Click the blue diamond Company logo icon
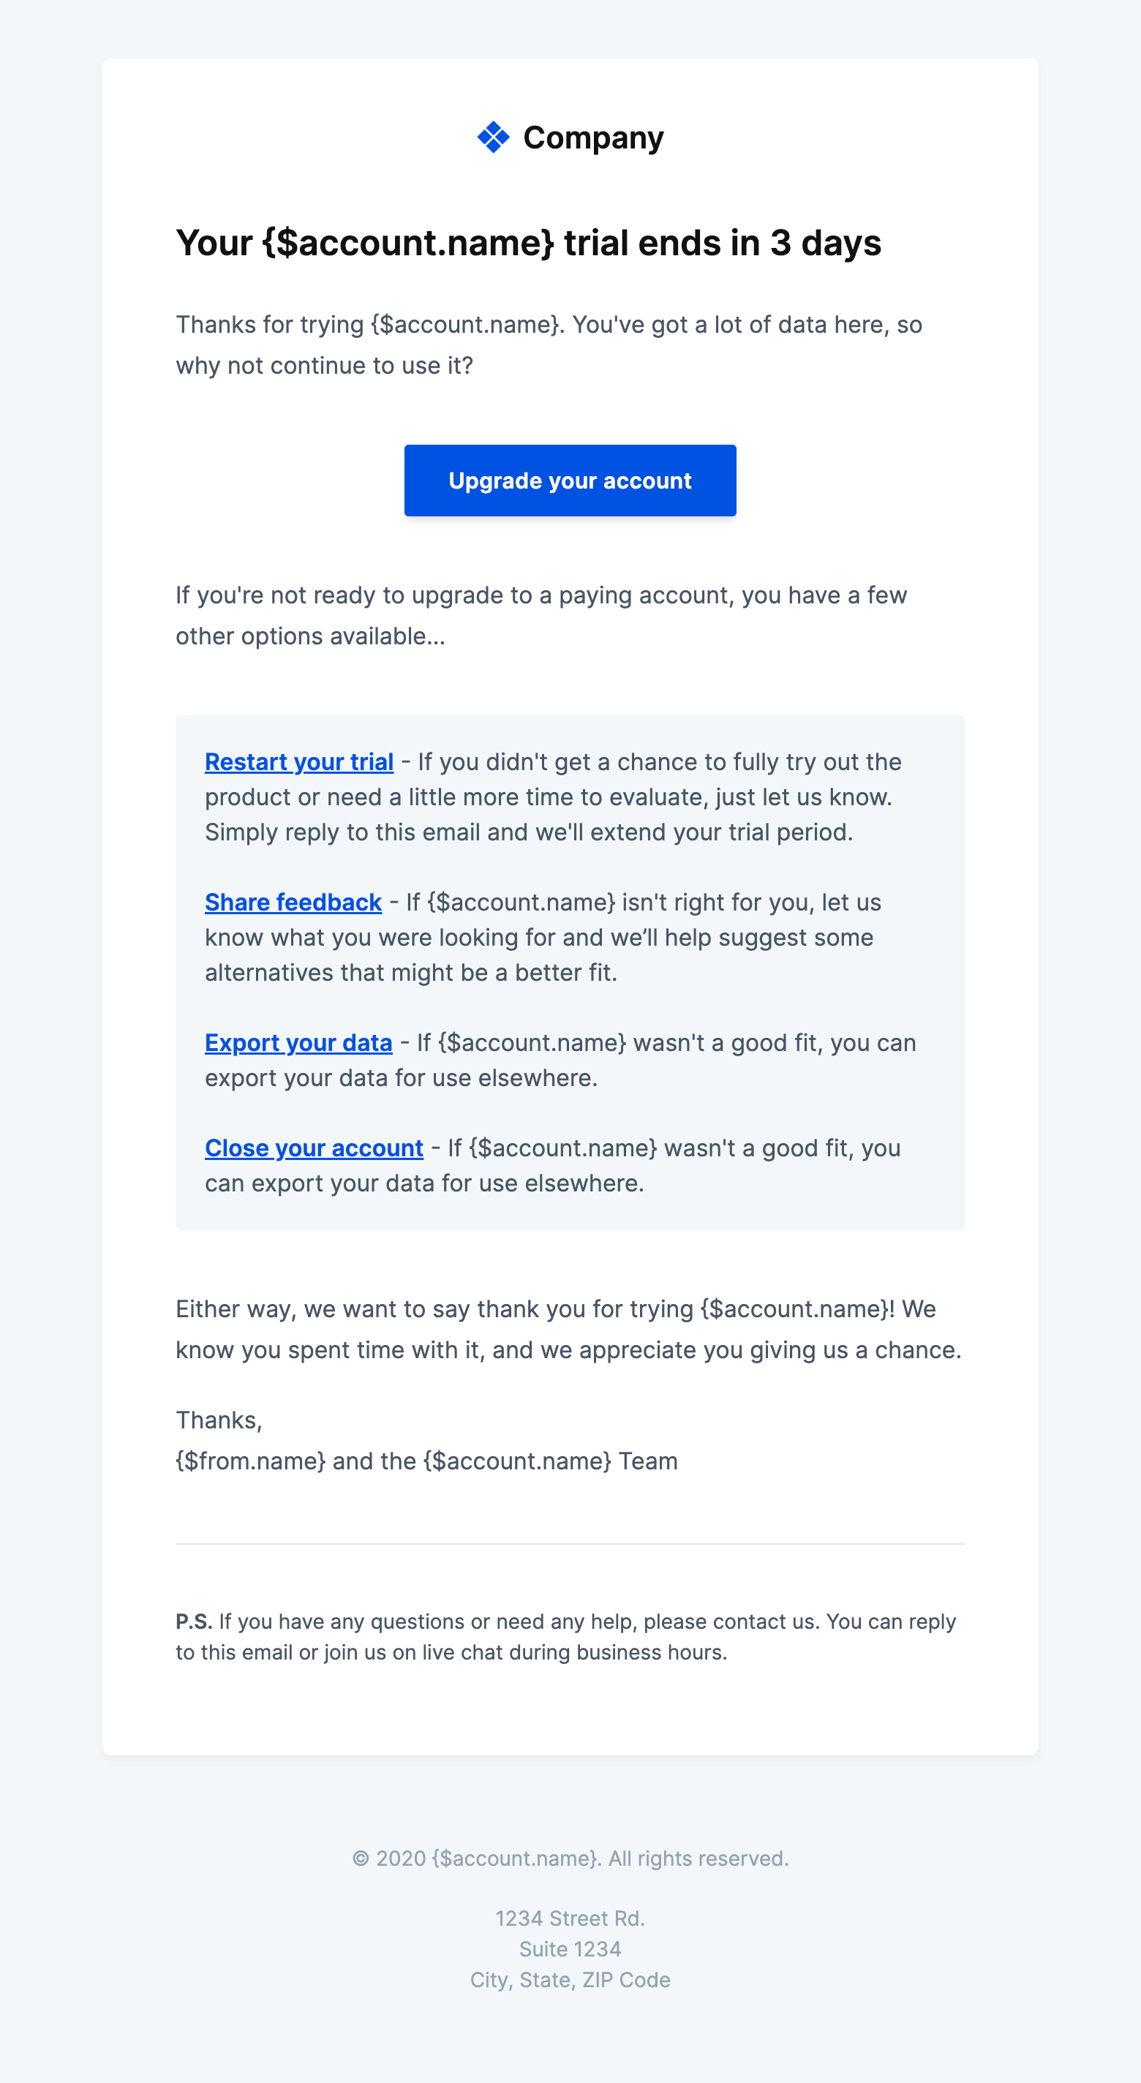This screenshot has height=2083, width=1141. pyautogui.click(x=493, y=138)
